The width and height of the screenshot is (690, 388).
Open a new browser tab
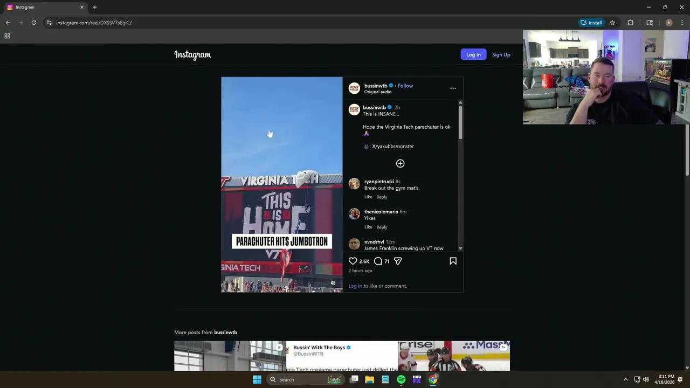(95, 7)
